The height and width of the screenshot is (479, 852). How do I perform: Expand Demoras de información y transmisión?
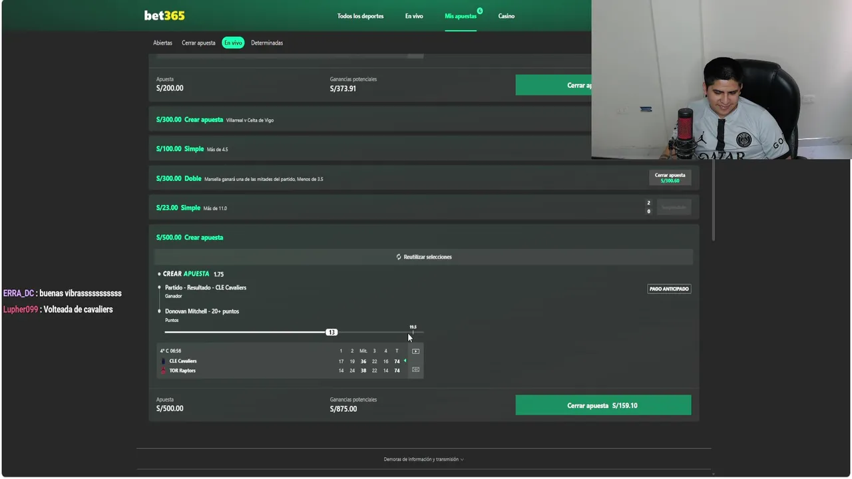click(x=423, y=459)
